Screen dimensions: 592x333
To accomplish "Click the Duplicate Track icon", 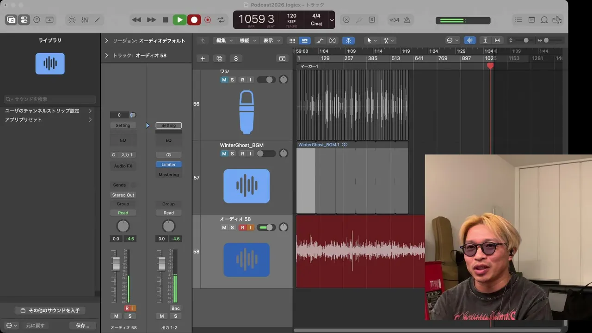I will (x=219, y=58).
